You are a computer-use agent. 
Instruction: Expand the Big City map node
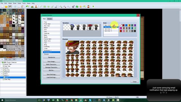tap(2, 70)
